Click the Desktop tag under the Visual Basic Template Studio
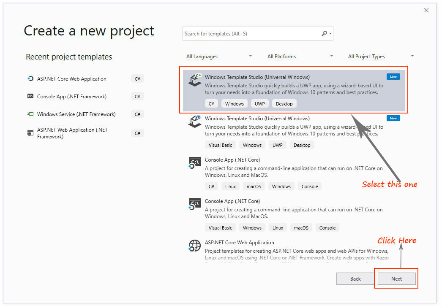442x308 pixels. click(x=302, y=145)
